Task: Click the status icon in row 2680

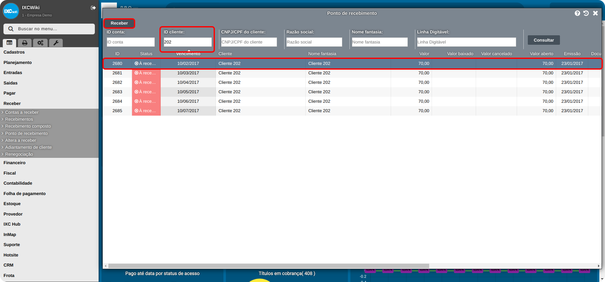Action: [x=136, y=63]
